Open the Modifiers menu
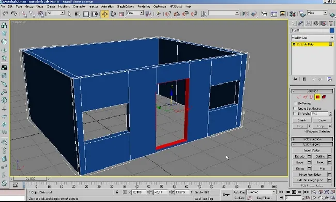336x202 pixels. coord(64,6)
